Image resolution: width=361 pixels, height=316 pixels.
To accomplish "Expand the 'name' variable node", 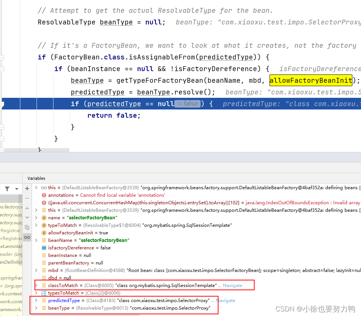I will coord(36,218).
